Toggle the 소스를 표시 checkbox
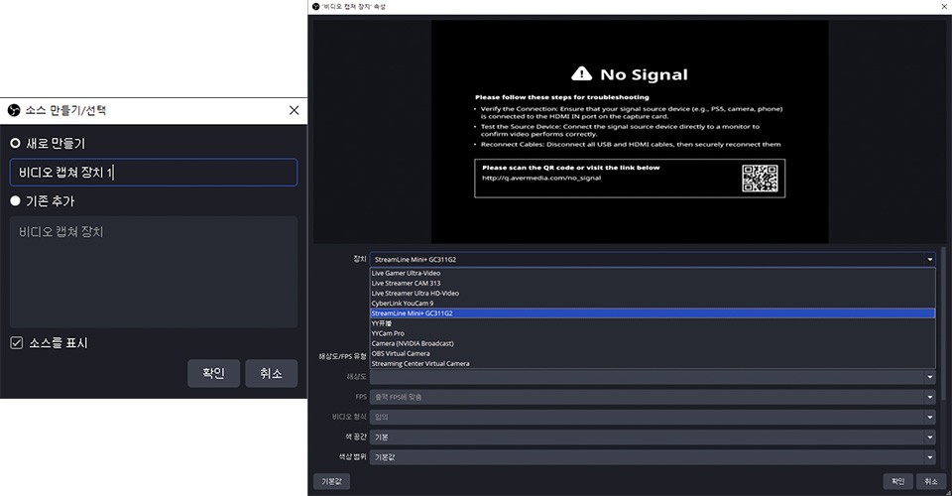 coord(16,343)
